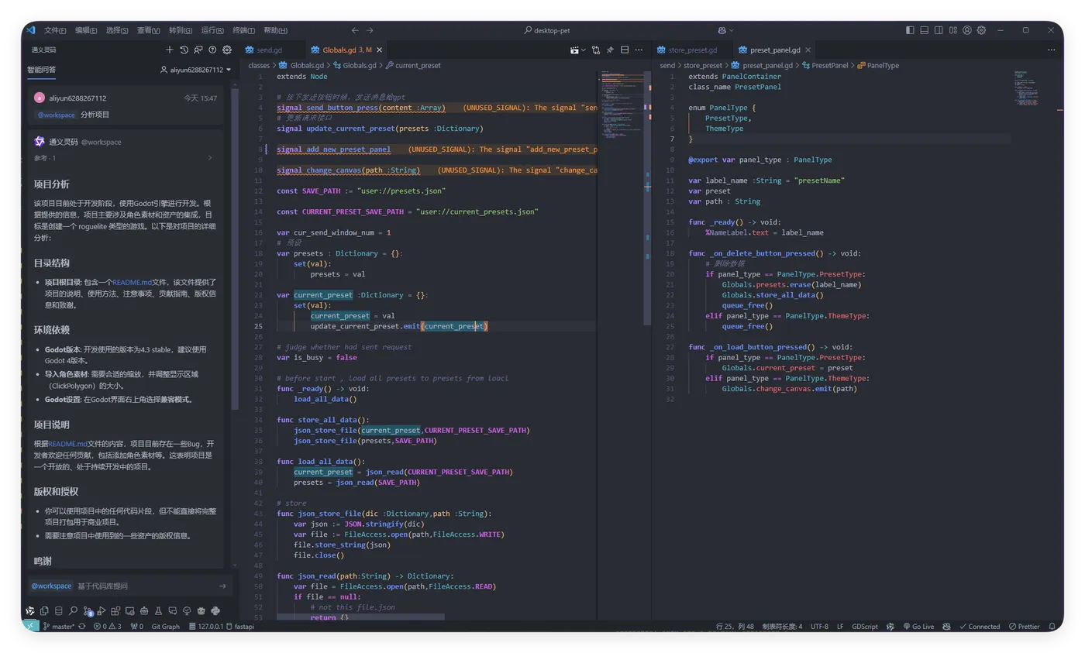1085x653 pixels.
Task: Open the Python icon in activity bar
Action: click(215, 611)
